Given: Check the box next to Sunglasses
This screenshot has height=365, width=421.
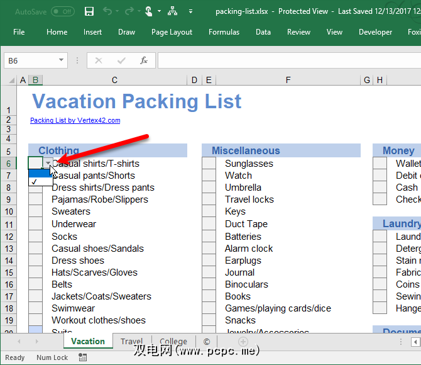Looking at the screenshot, I should [x=209, y=164].
